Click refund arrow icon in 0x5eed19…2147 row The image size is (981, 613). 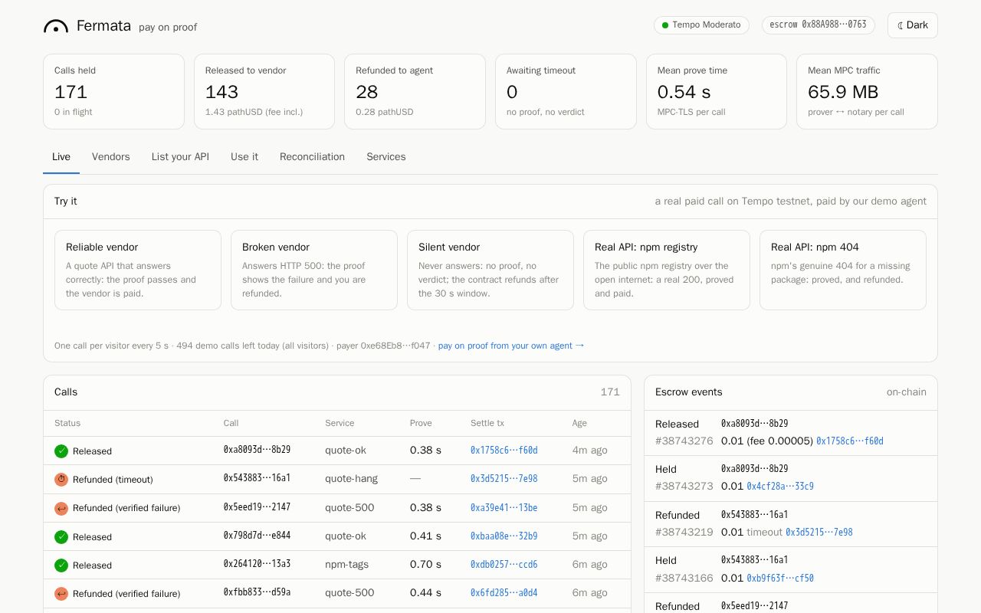[61, 508]
